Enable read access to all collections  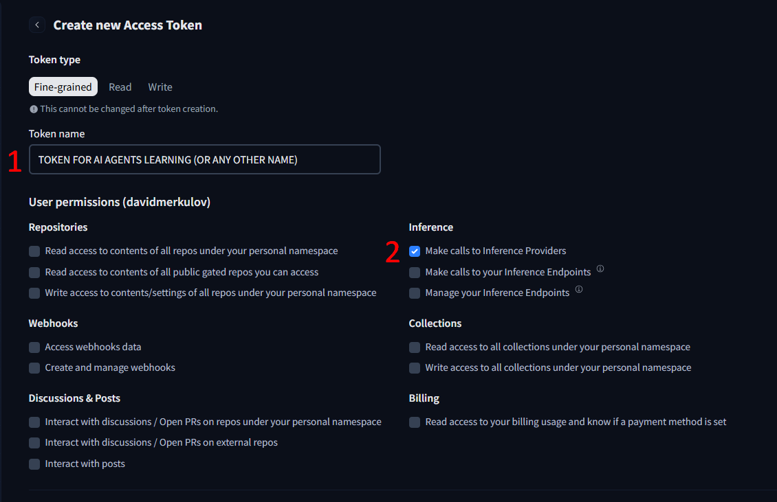[x=415, y=347]
